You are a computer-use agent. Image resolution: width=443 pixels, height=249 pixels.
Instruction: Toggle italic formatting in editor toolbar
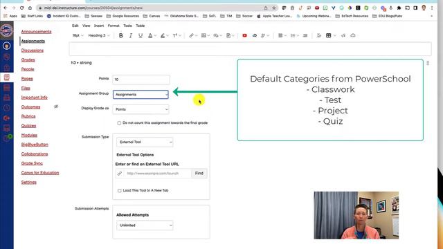[x=131, y=35]
